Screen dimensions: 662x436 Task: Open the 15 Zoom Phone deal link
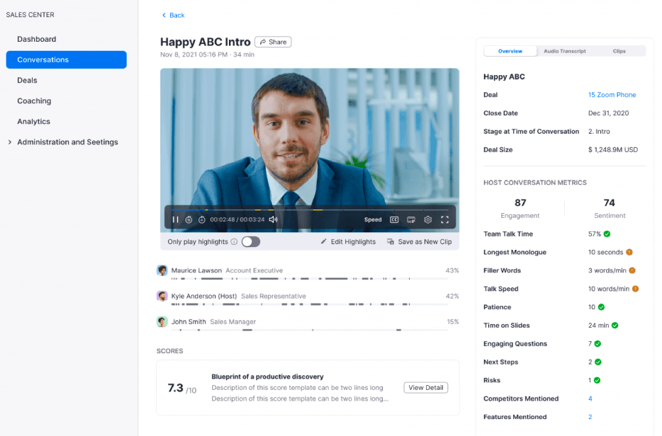(x=612, y=95)
